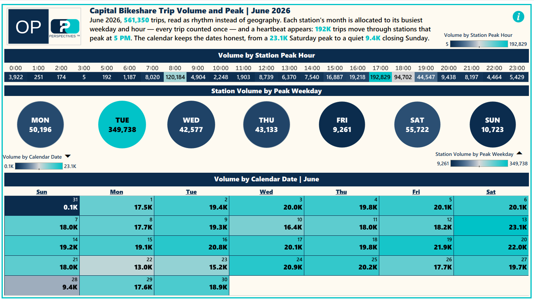
Task: Click the Volume by Calendar Date gradient legend
Action: 39,166
